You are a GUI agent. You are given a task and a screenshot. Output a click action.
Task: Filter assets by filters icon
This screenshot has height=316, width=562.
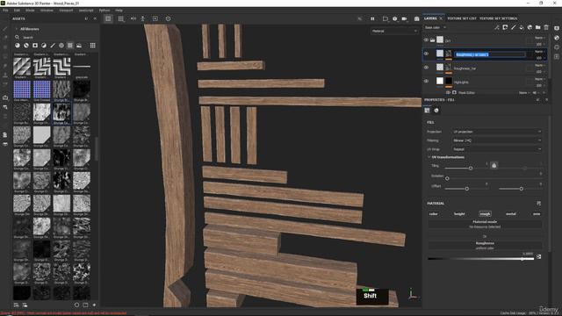coord(44,46)
